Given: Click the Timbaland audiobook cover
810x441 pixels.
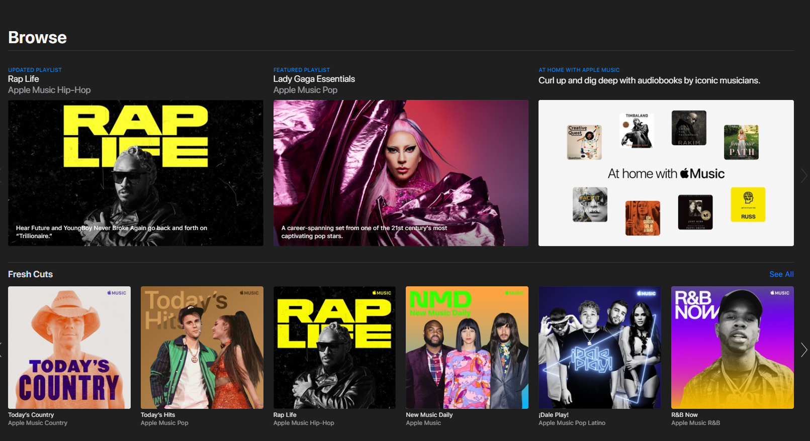Looking at the screenshot, I should [x=637, y=130].
